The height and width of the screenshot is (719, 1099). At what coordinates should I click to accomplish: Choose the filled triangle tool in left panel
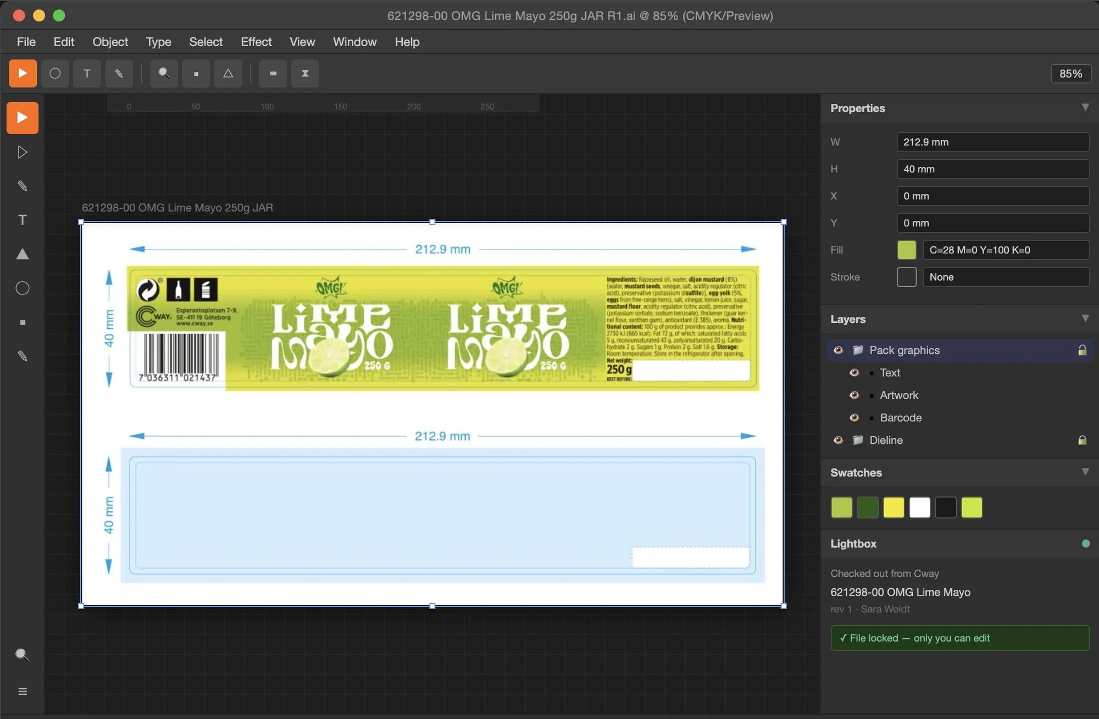click(23, 254)
